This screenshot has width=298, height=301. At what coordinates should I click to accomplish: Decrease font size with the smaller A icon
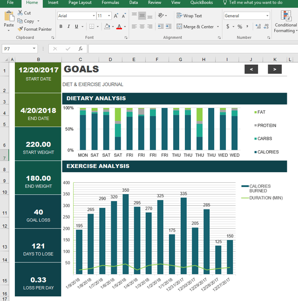tap(124, 16)
